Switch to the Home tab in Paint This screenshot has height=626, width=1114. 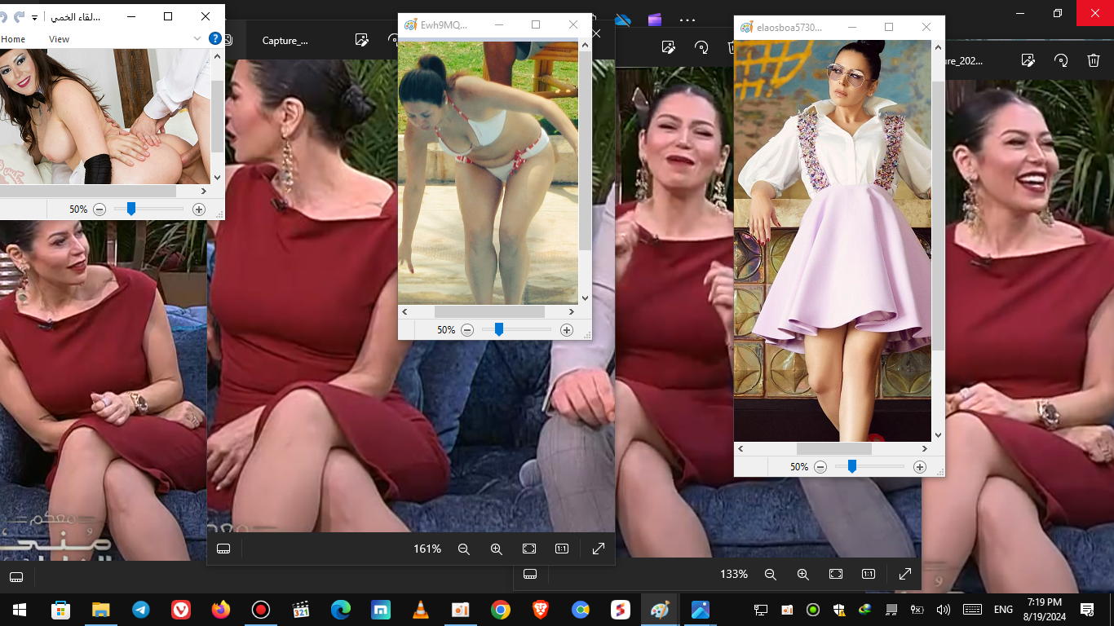pos(13,39)
